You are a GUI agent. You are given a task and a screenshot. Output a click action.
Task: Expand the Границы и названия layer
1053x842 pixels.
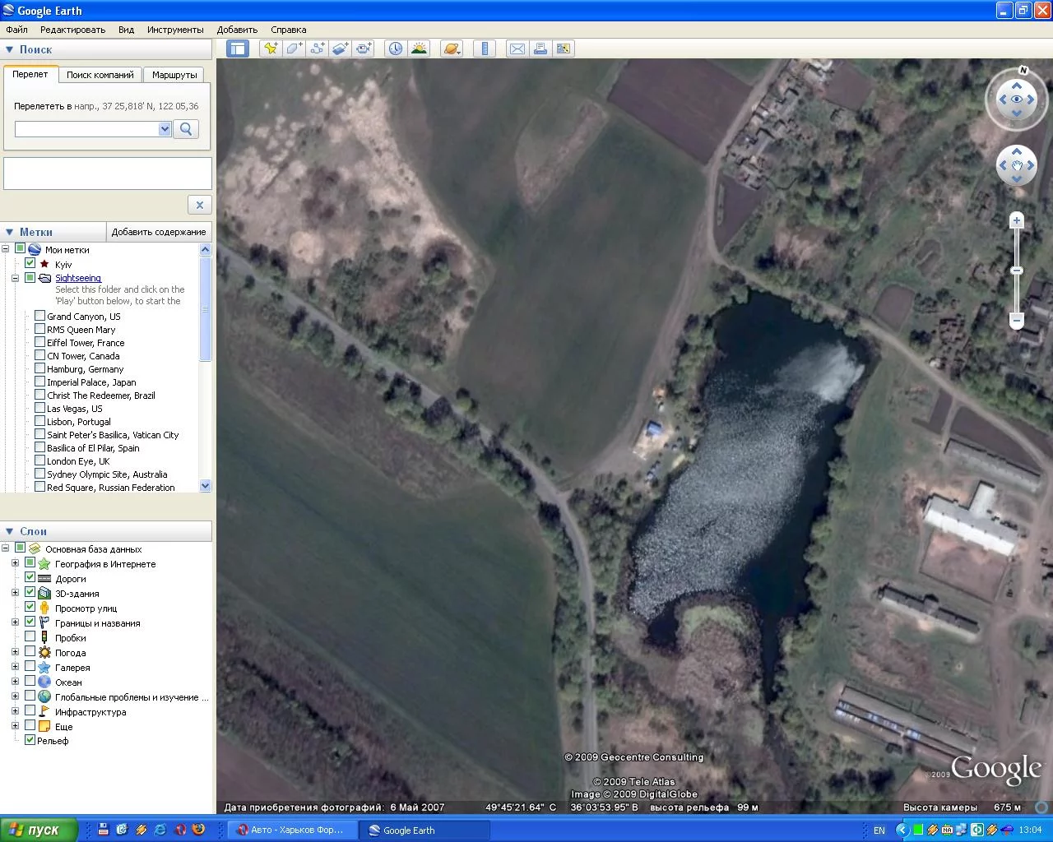point(15,622)
